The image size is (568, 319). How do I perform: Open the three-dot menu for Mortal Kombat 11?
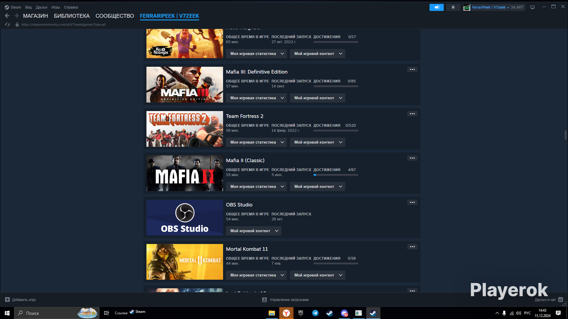click(x=412, y=247)
